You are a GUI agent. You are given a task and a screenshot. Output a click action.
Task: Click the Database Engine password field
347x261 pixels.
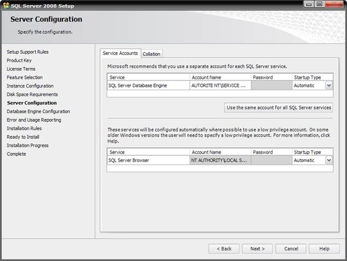(272, 85)
